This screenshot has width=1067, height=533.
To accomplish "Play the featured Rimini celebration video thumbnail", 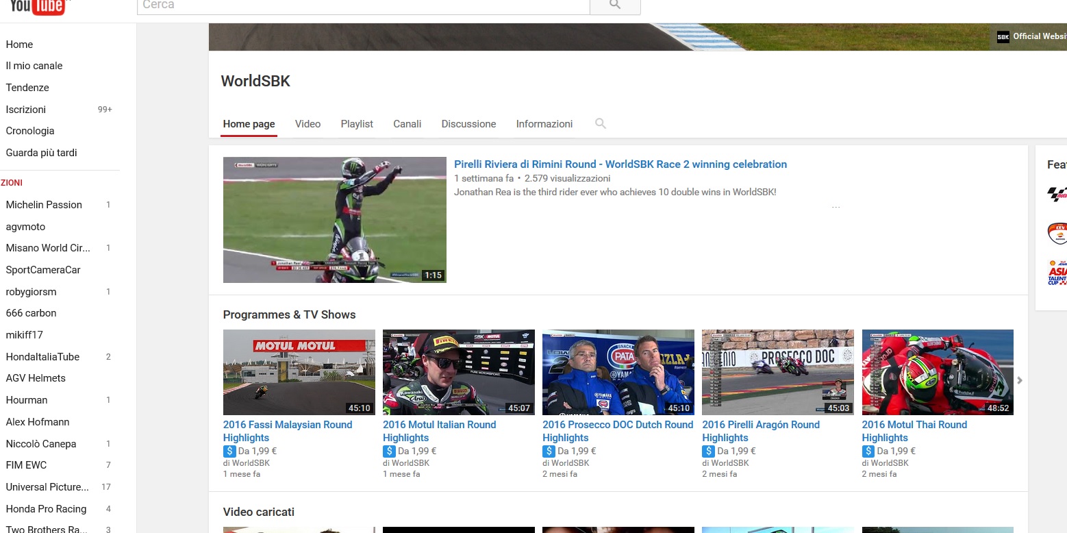I will [335, 220].
